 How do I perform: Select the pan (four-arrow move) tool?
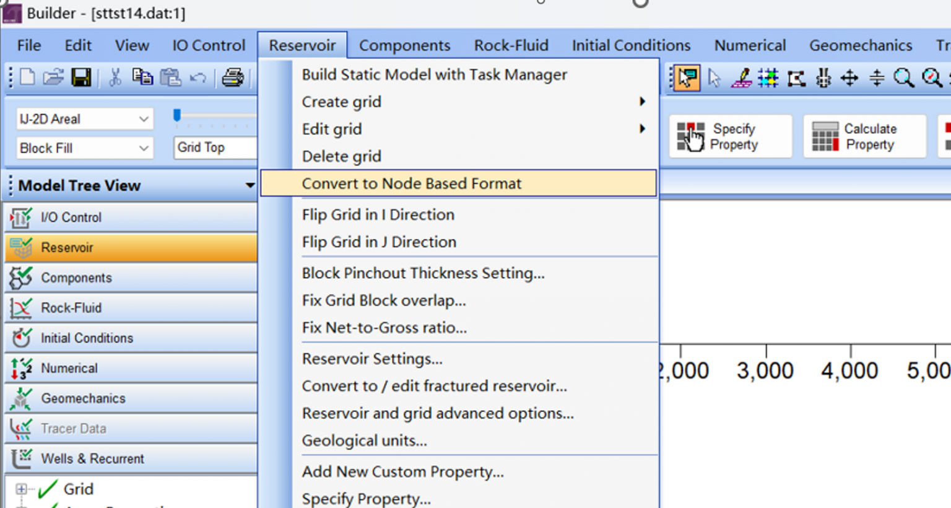[x=849, y=78]
